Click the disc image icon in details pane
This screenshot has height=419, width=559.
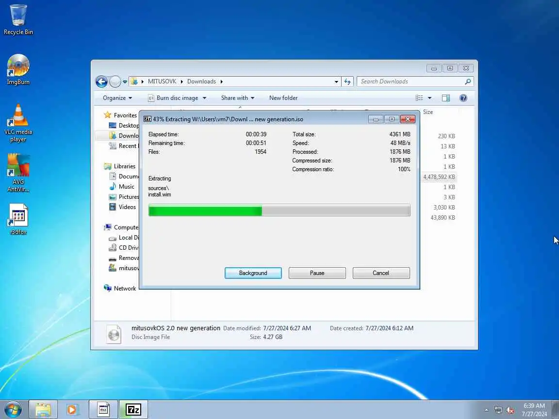(114, 334)
